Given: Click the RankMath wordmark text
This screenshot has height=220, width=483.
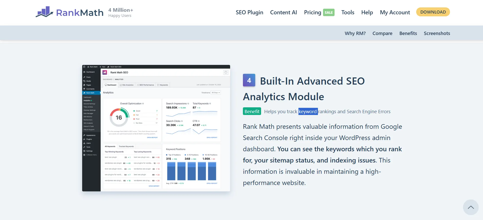Looking at the screenshot, I should (80, 13).
